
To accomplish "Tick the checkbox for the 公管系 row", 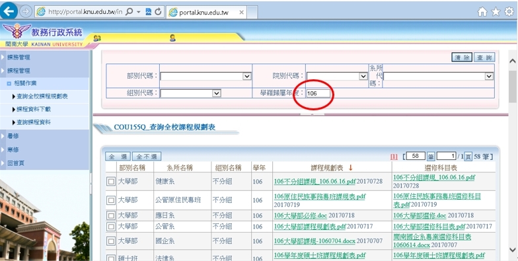I will tap(111, 227).
